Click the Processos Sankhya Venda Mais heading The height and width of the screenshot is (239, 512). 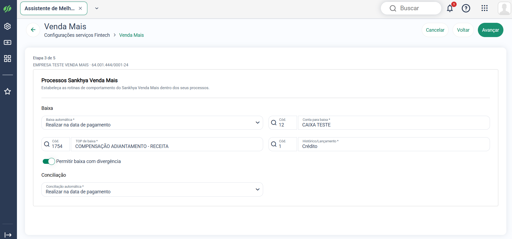[x=80, y=80]
